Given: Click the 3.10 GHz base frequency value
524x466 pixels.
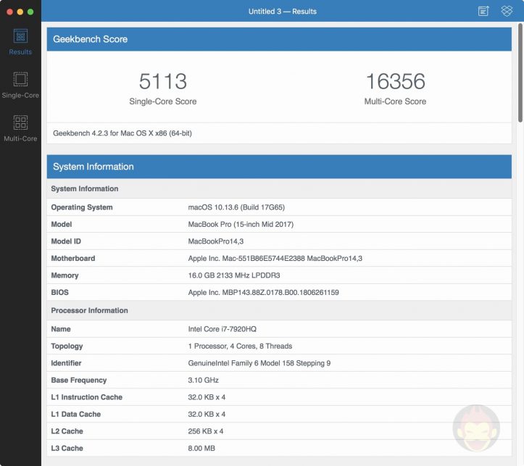Looking at the screenshot, I should point(203,380).
